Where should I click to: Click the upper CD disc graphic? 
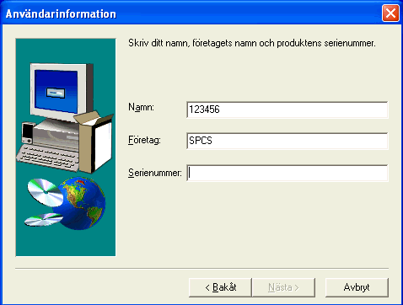coord(46,192)
